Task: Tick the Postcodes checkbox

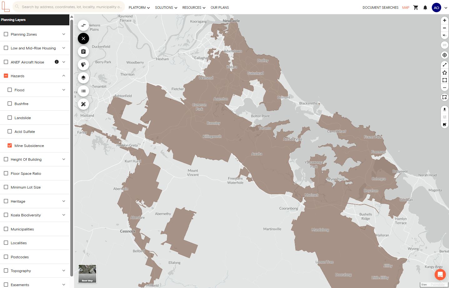Action: click(x=6, y=257)
